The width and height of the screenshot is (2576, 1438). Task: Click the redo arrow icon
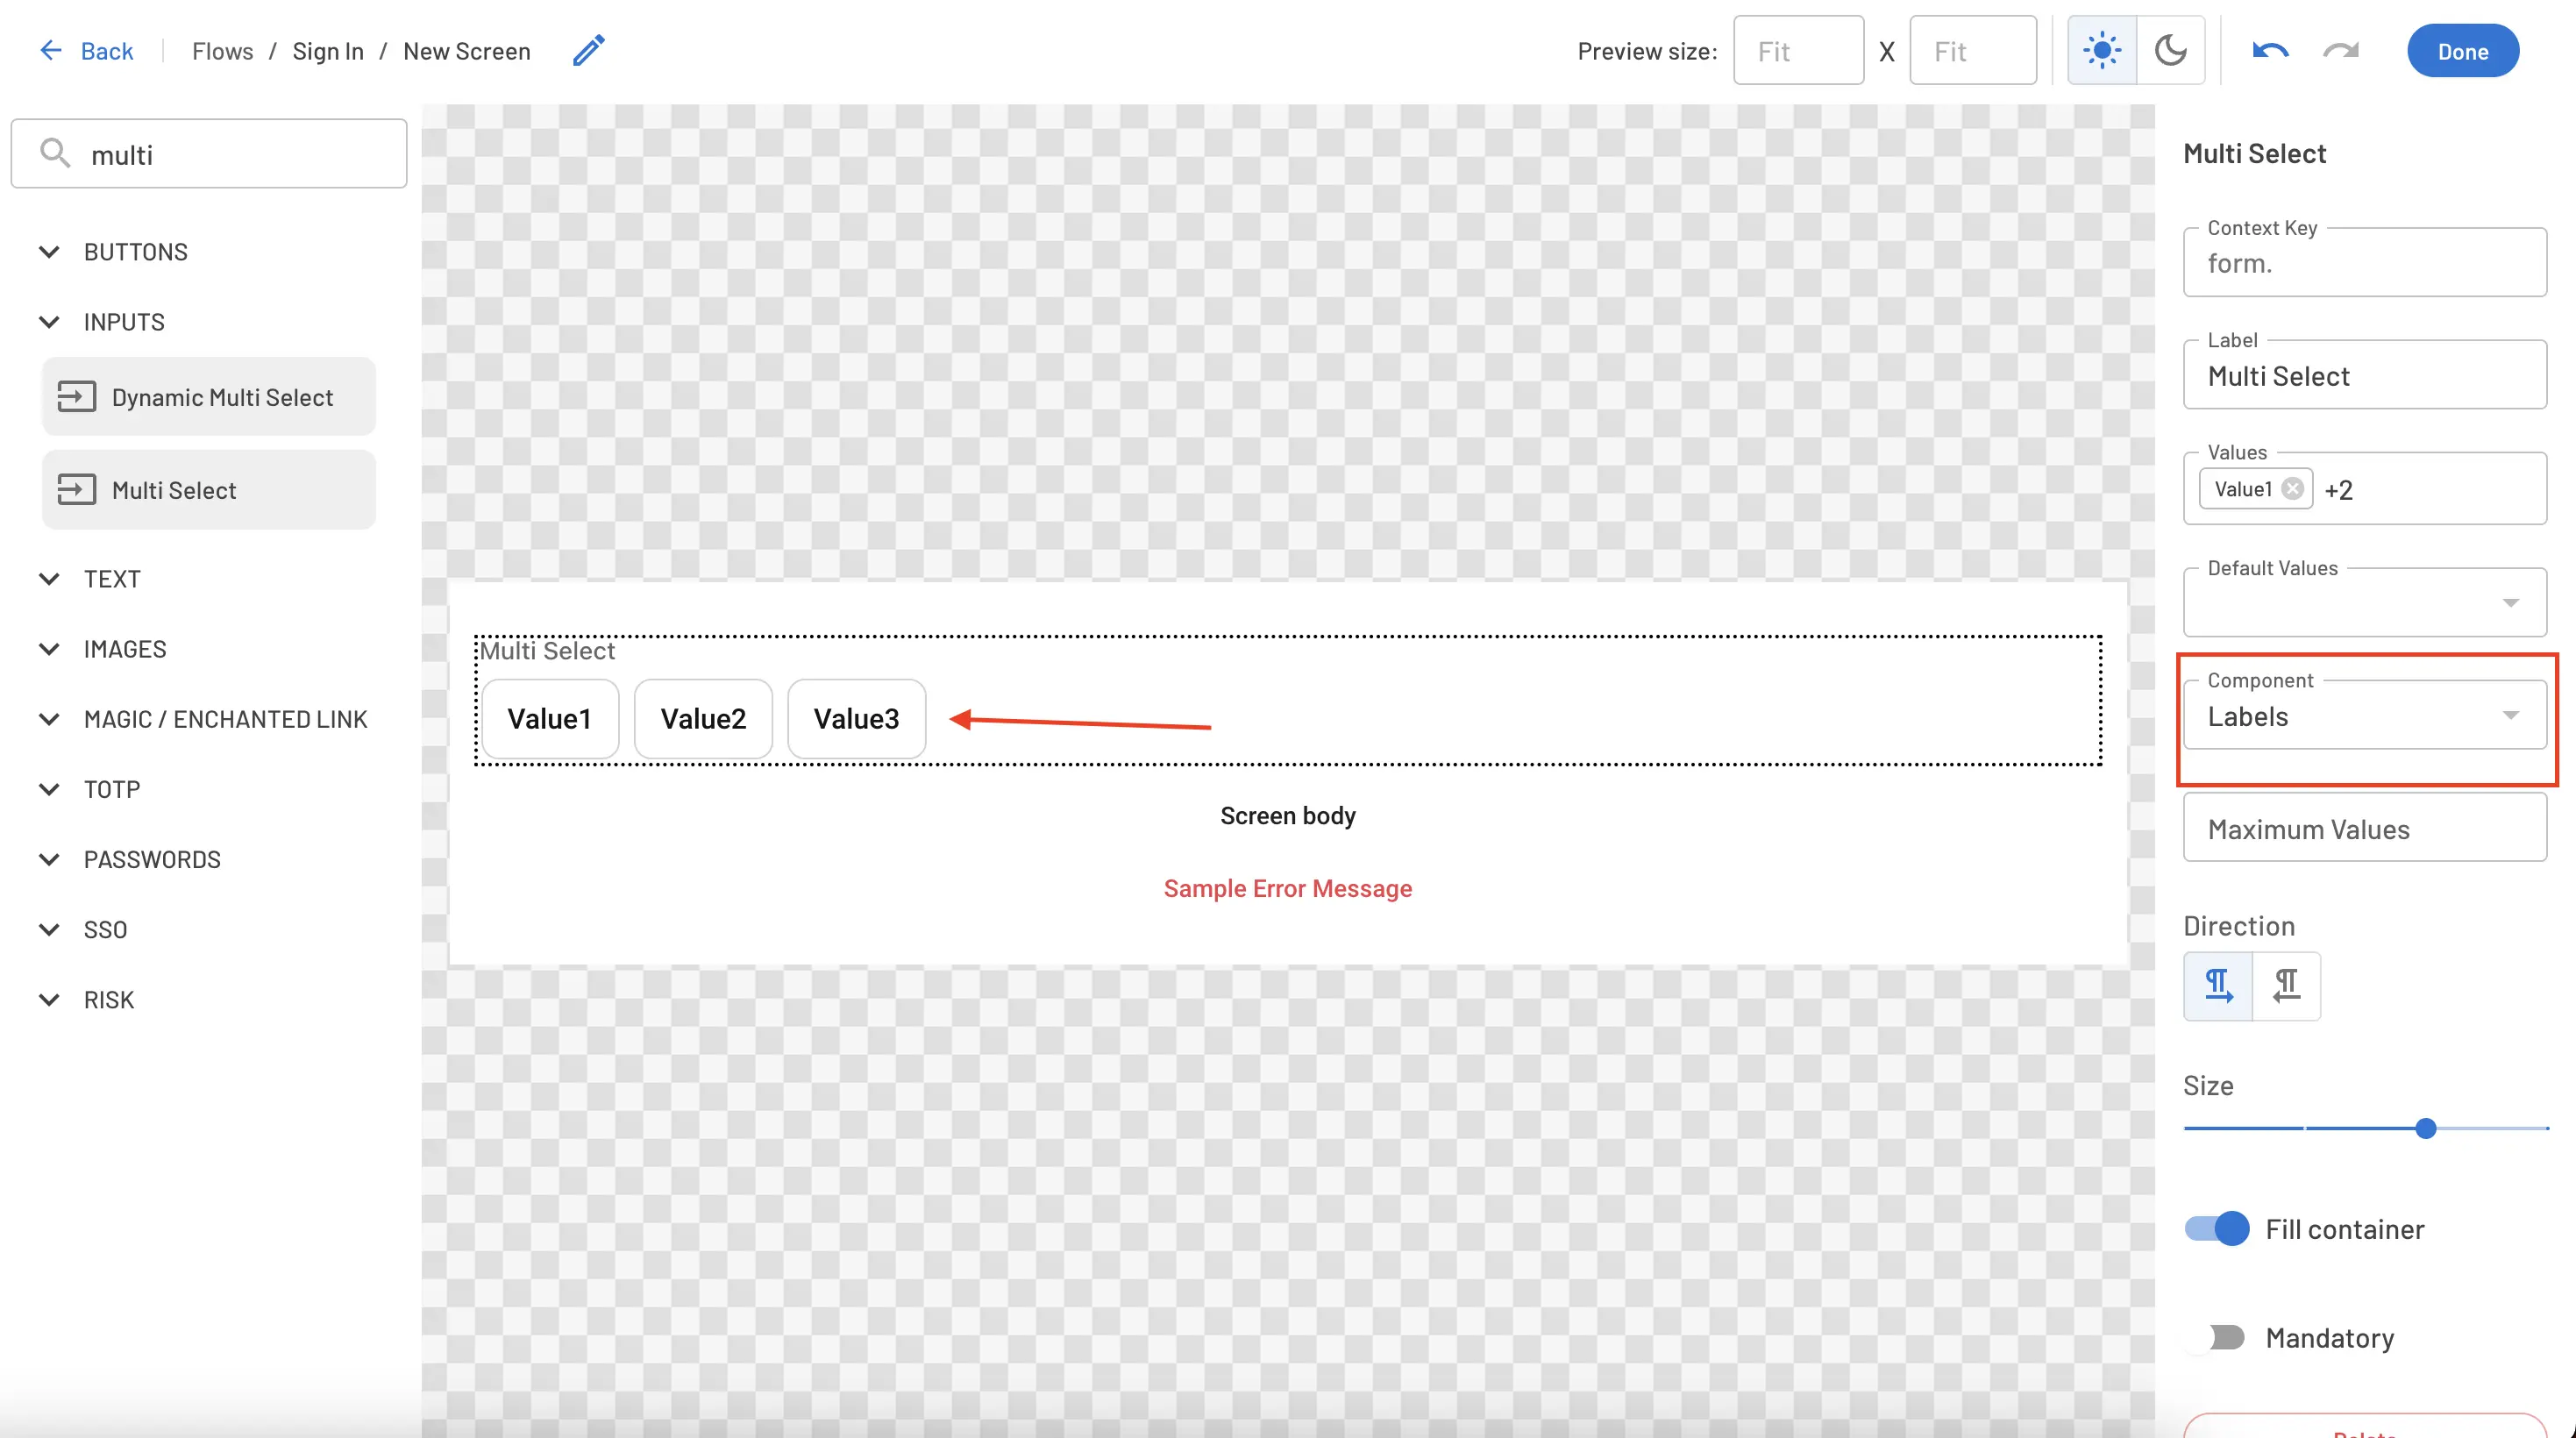[2340, 50]
